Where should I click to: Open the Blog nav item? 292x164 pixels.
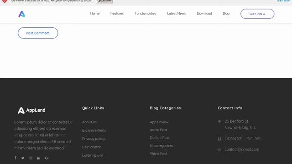click(226, 13)
